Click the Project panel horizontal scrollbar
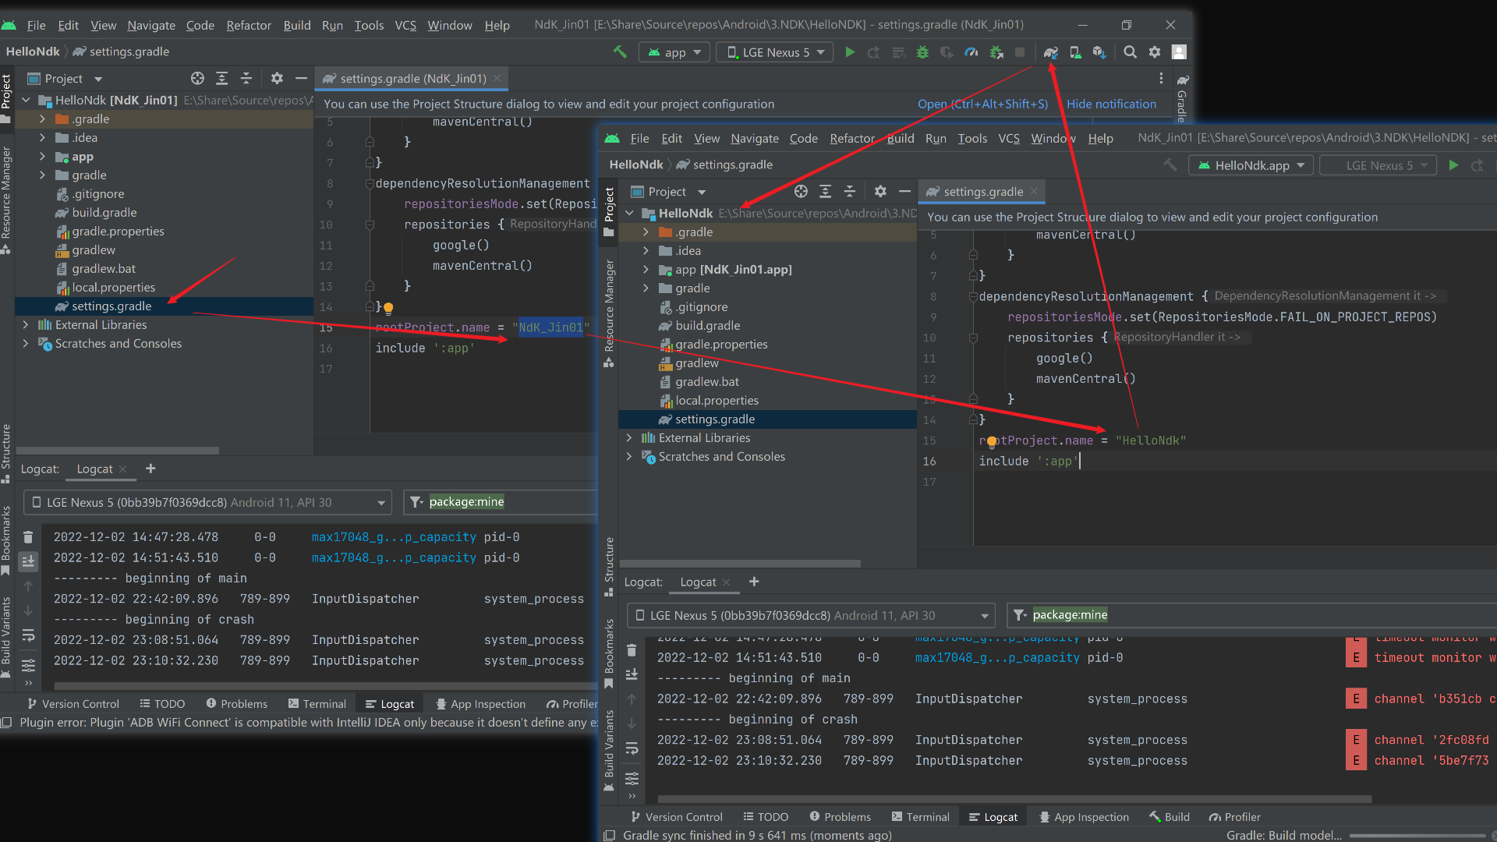This screenshot has width=1497, height=842. 117,451
